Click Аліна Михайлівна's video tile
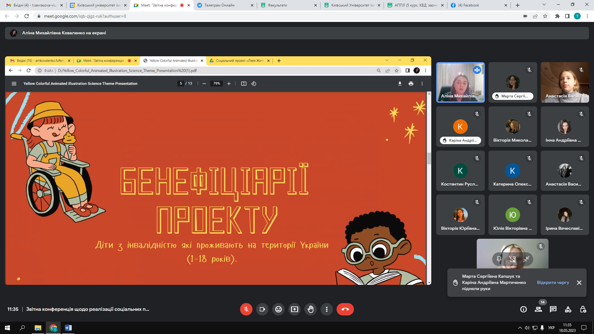 460,83
